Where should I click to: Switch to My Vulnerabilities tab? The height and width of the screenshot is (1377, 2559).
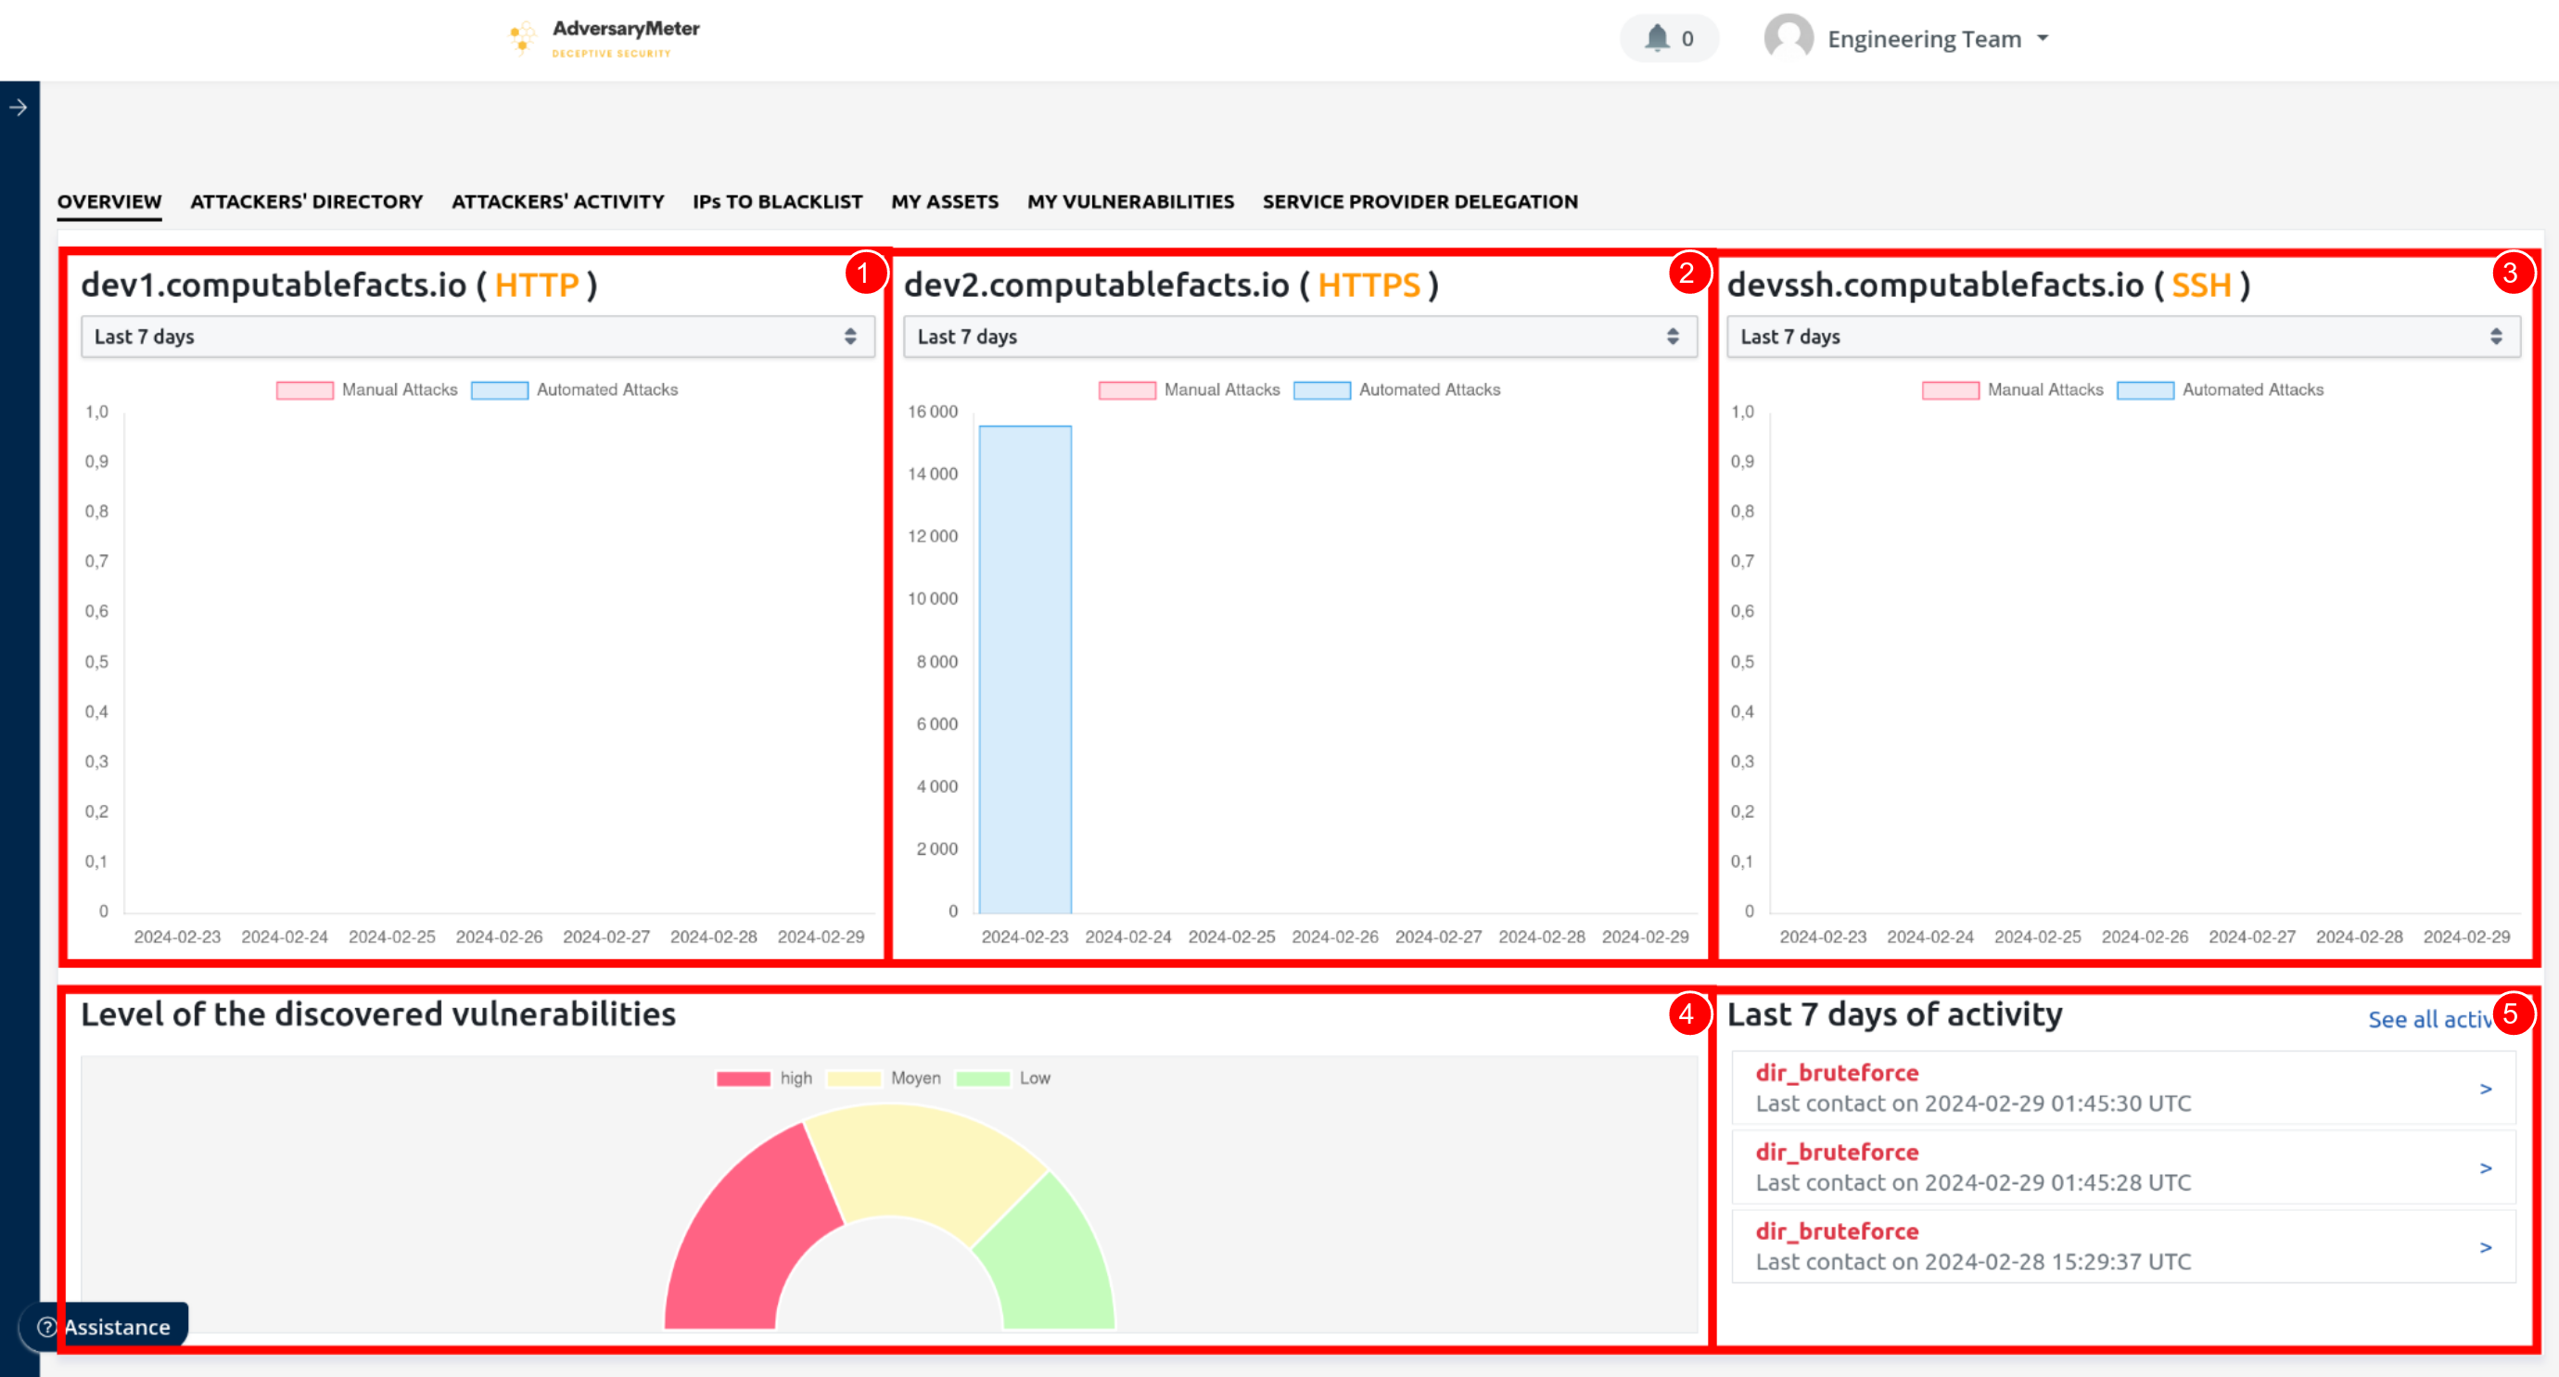point(1130,202)
